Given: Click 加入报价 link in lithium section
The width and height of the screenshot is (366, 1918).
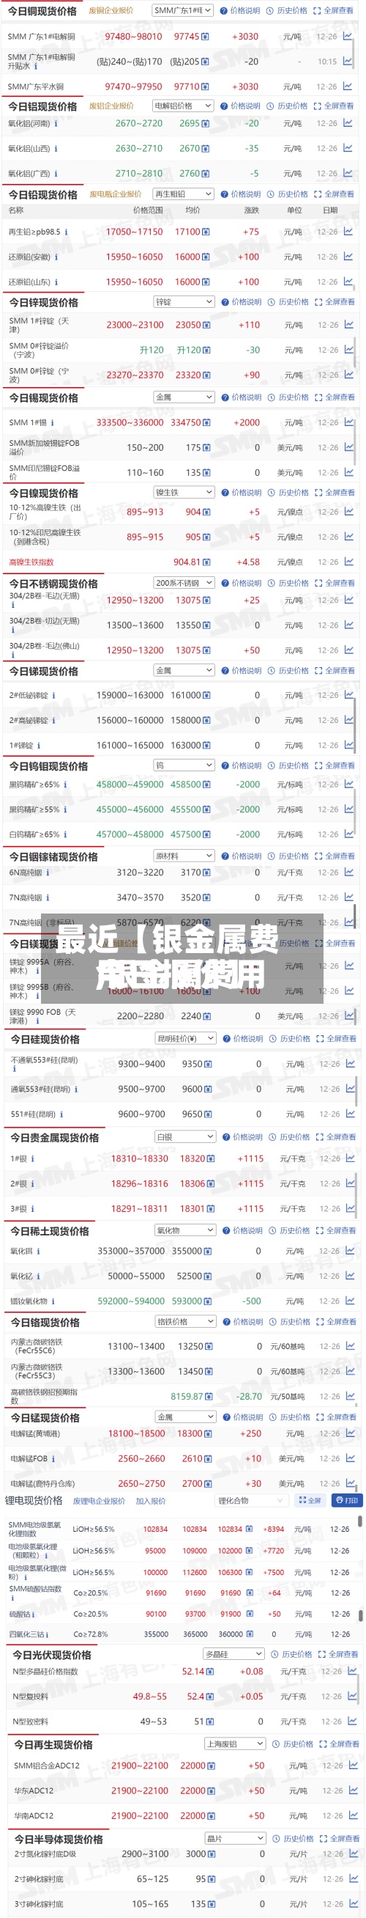Looking at the screenshot, I should (151, 1501).
